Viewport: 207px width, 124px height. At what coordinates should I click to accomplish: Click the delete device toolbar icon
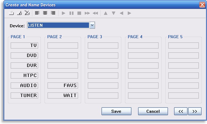(x=27, y=13)
